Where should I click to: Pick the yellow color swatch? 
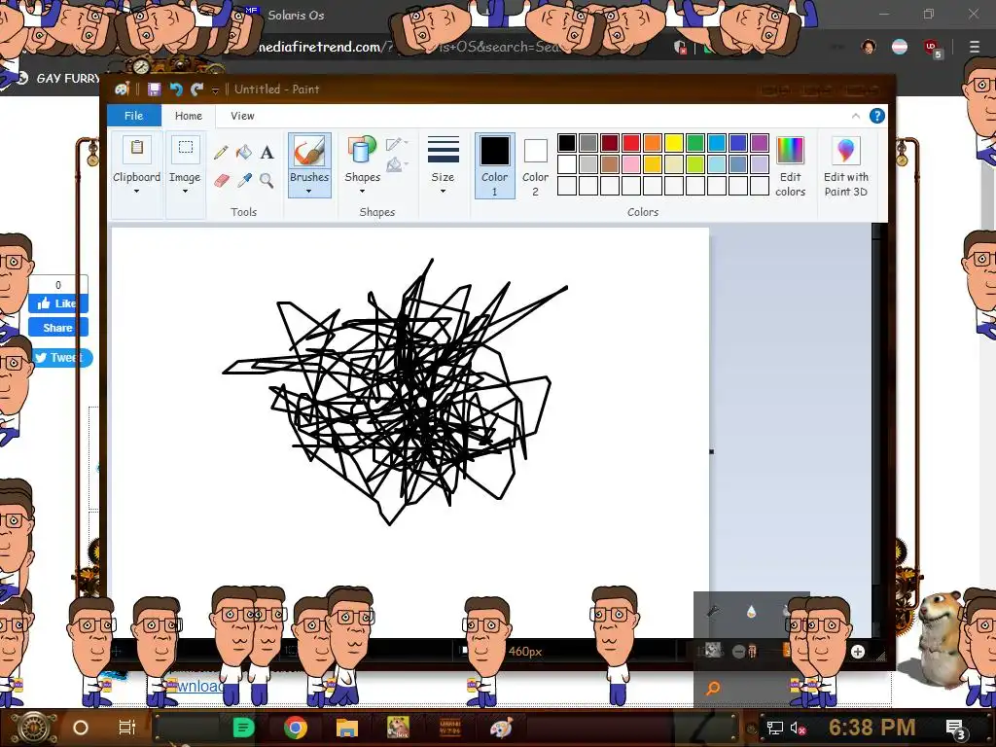pyautogui.click(x=674, y=143)
